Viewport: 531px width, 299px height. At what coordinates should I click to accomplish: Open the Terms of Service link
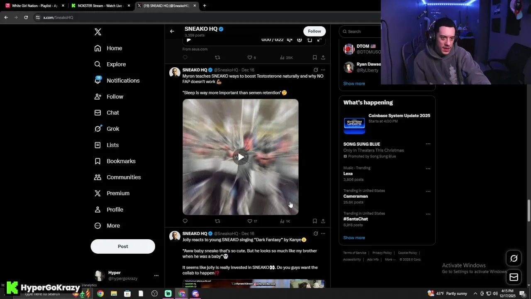[355, 253]
